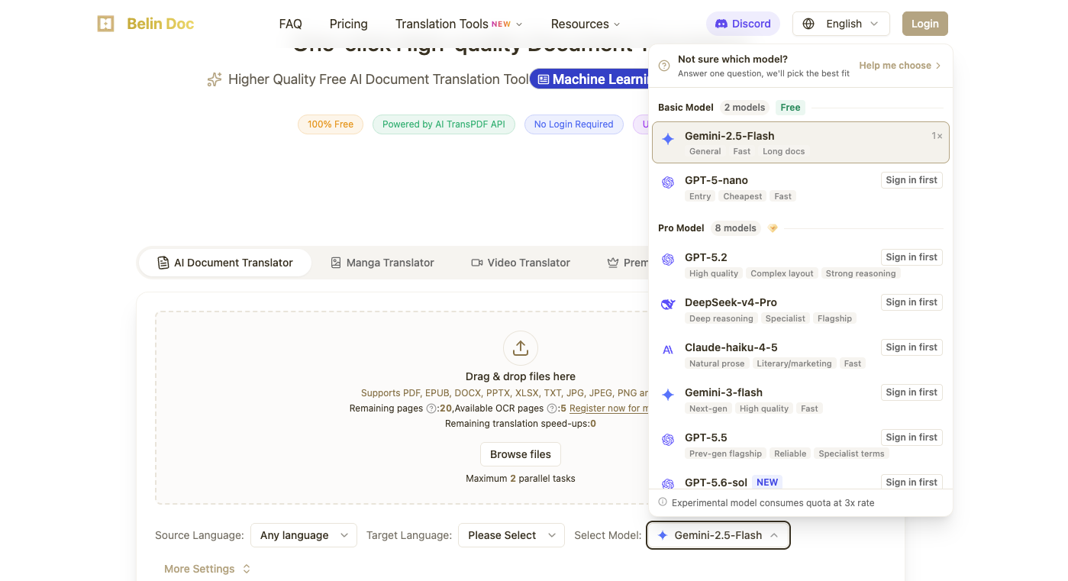This screenshot has height=581, width=1068.
Task: Click the "Maximum 2 parallel tasks" text
Action: point(521,479)
